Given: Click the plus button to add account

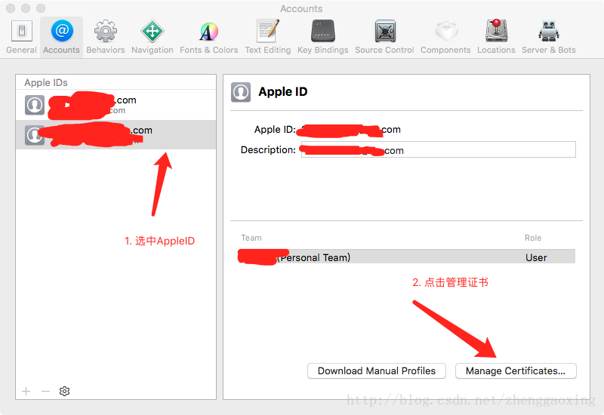Looking at the screenshot, I should tap(26, 391).
